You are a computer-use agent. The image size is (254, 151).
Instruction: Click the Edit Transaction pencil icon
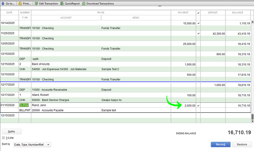(x=36, y=4)
